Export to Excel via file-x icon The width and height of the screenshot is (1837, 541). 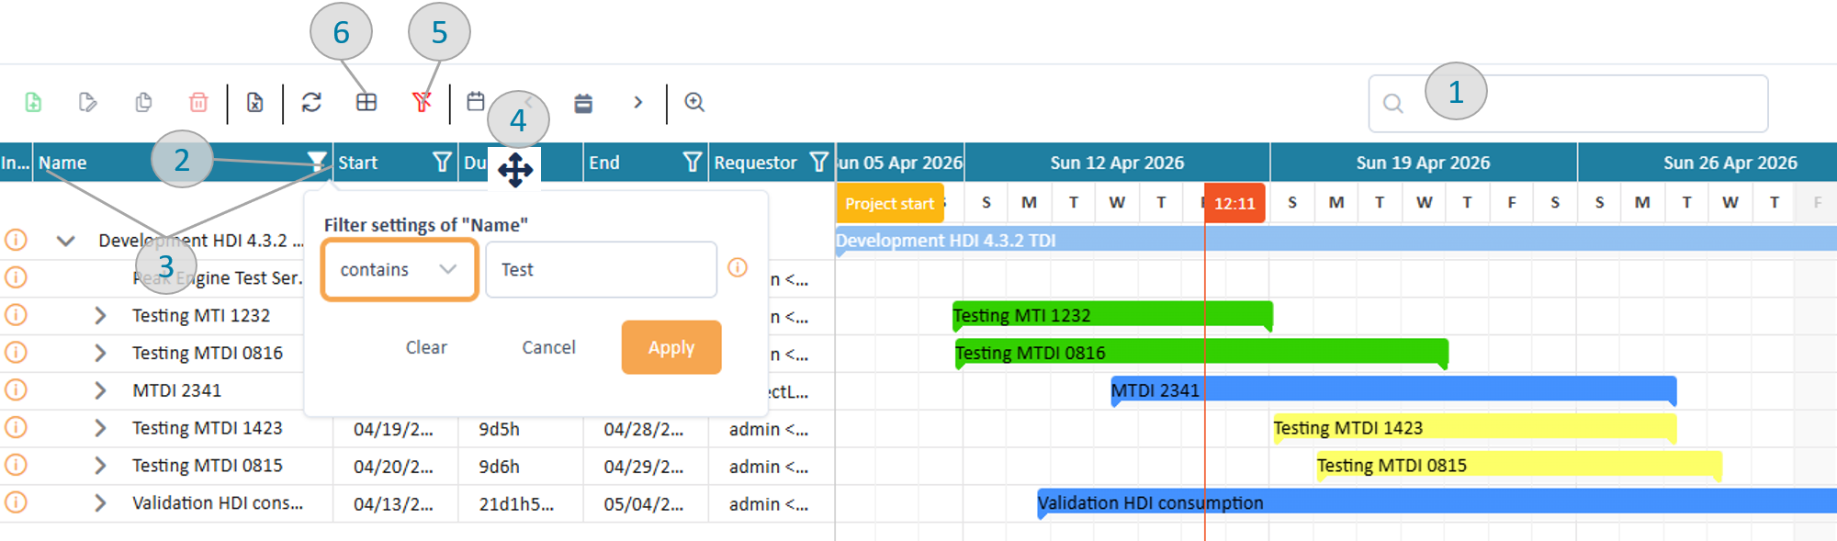[254, 102]
